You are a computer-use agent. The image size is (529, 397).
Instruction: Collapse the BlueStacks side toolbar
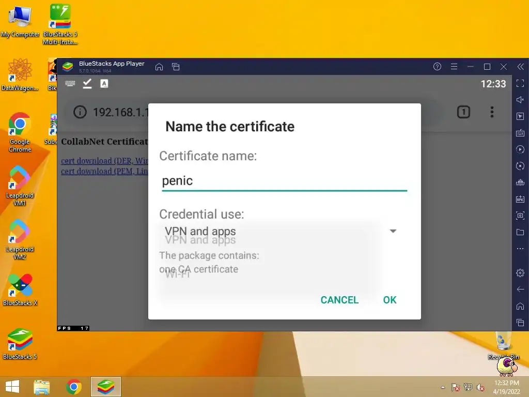pyautogui.click(x=521, y=67)
